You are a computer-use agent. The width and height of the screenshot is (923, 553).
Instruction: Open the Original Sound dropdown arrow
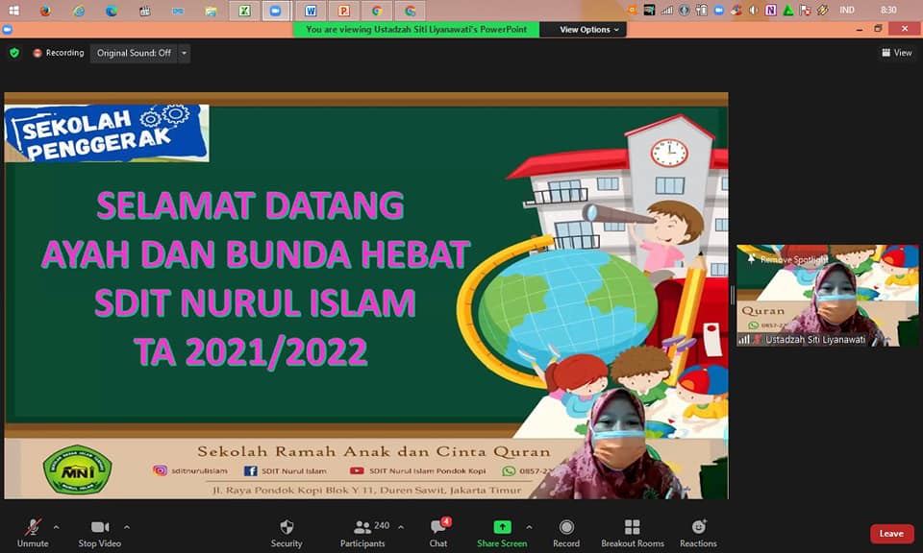pos(184,53)
